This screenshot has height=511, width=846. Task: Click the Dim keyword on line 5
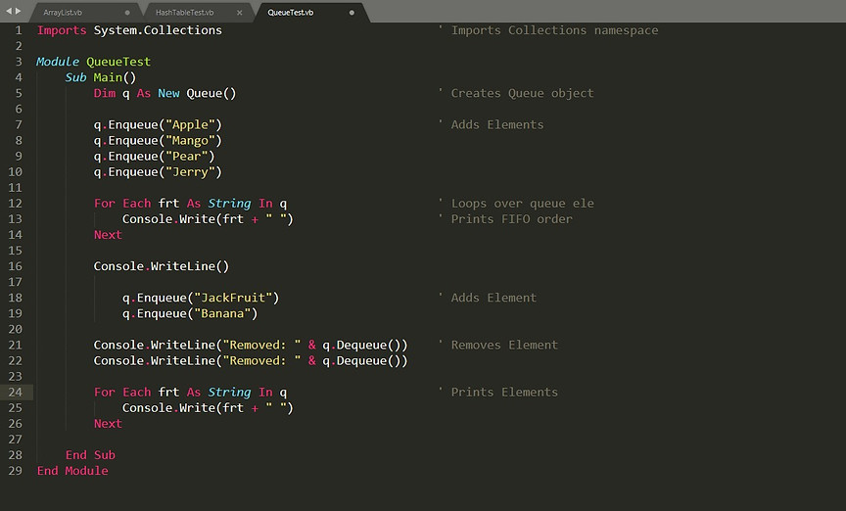[105, 93]
